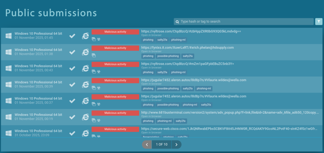
Task: Click Internet Explorer icon in 00:19 row
Action: click(x=85, y=117)
